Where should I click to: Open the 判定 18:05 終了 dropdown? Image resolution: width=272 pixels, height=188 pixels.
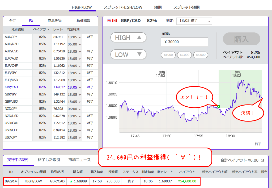(194, 21)
